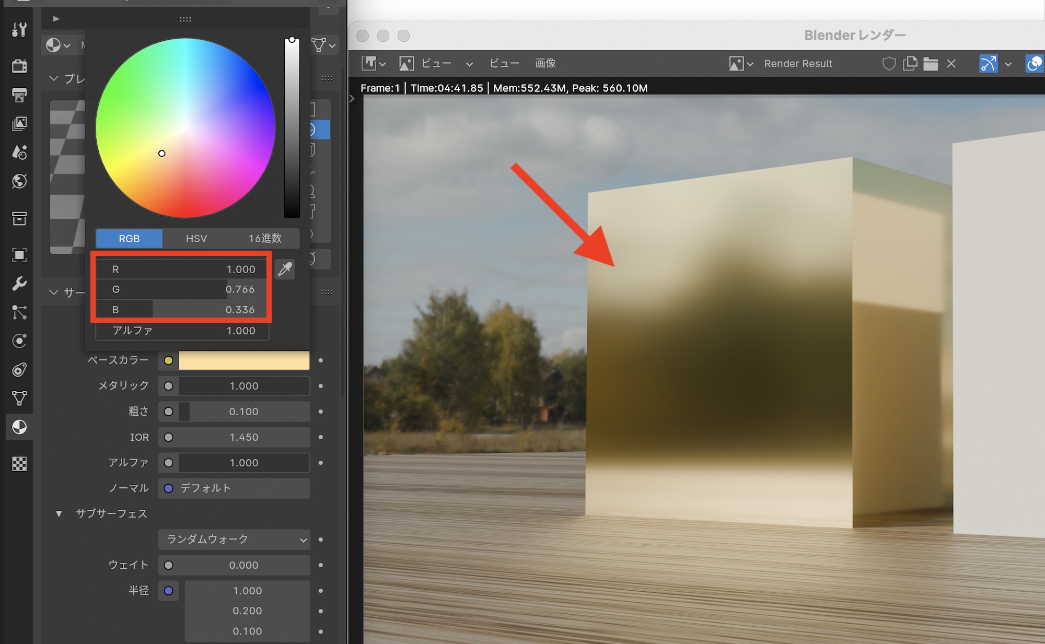This screenshot has height=644, width=1045.
Task: Click the メタリック value field
Action: tap(244, 386)
